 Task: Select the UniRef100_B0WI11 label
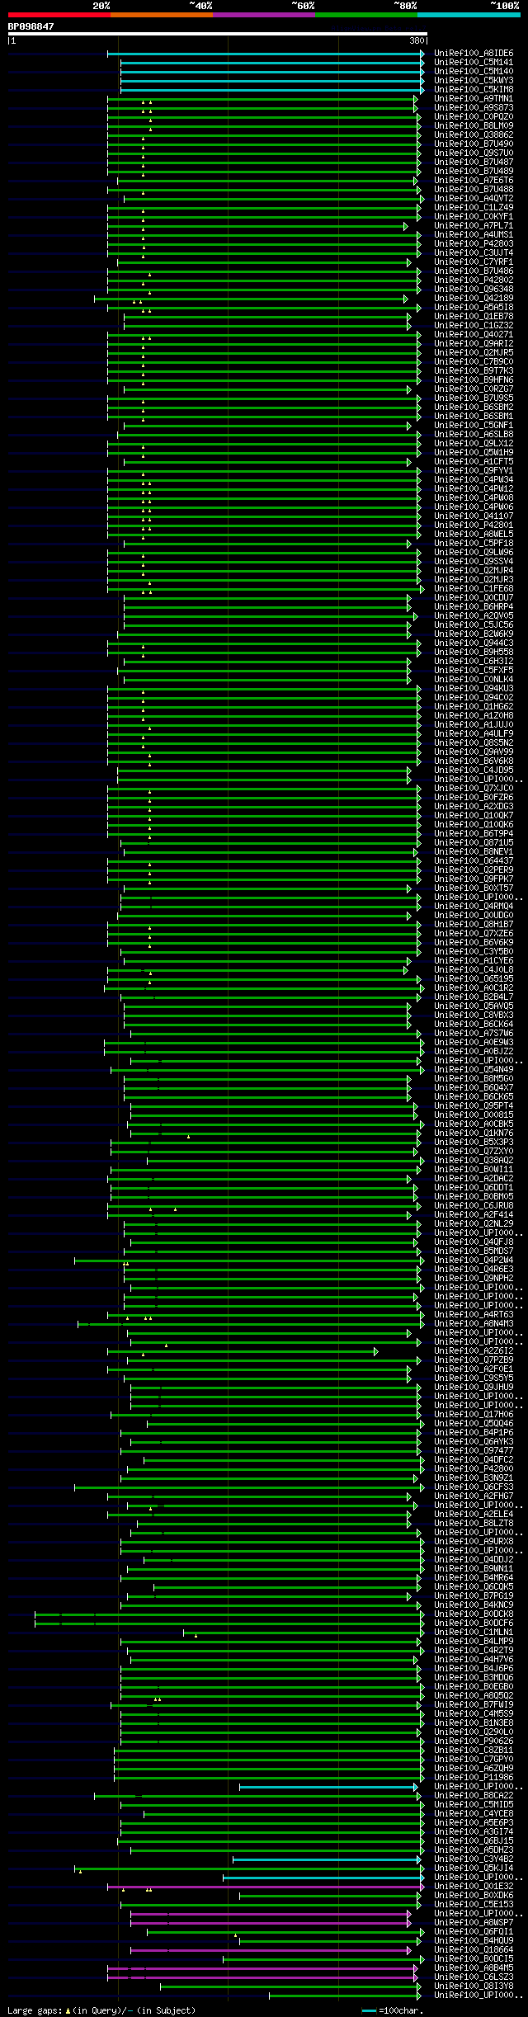(x=474, y=1170)
